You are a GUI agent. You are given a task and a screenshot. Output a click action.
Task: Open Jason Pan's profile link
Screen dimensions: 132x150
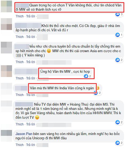tap(24, 134)
